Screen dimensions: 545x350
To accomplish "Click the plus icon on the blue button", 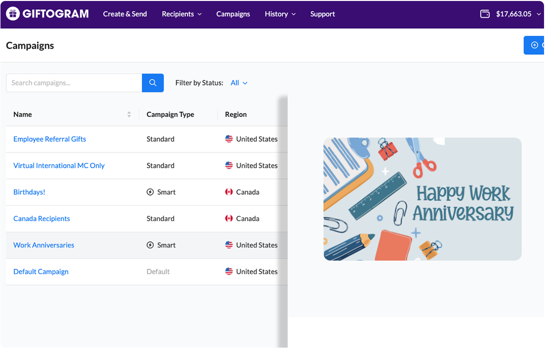I will [x=534, y=45].
